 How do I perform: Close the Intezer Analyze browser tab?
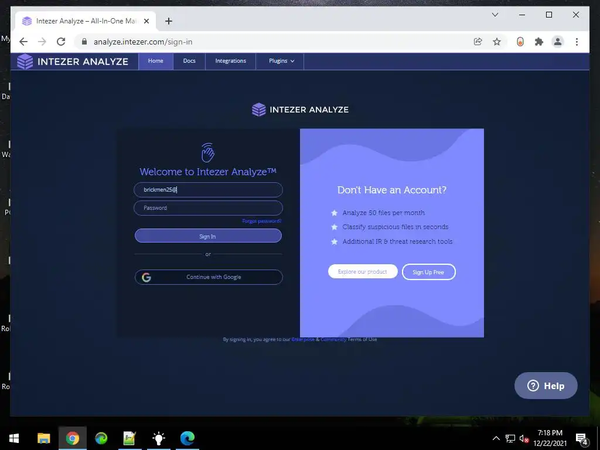tap(146, 21)
